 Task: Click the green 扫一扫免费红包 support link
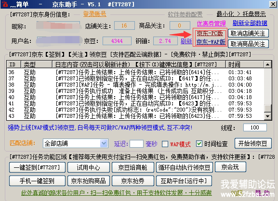[117, 193]
